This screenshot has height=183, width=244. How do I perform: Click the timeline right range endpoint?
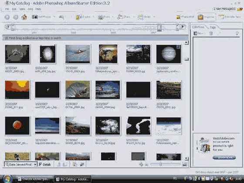click(178, 27)
